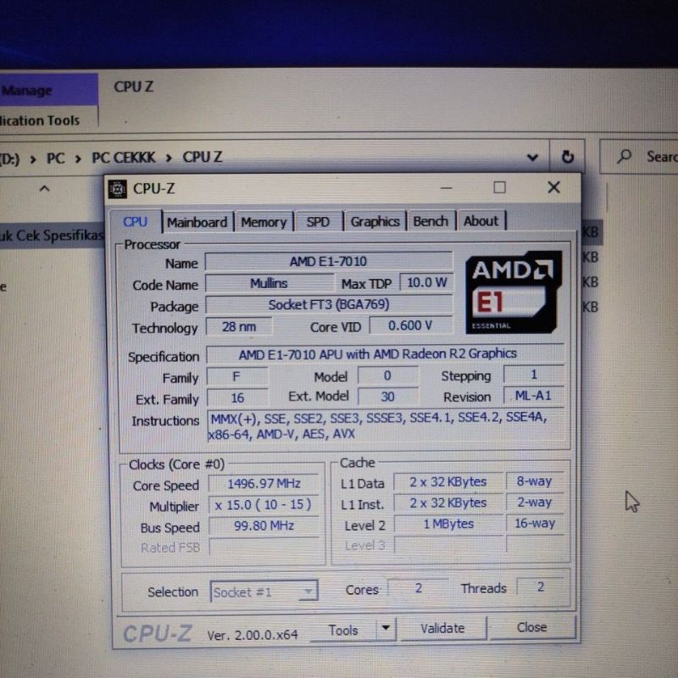Collapse the Explorer navigation pane up arrow
The image size is (678, 678).
coord(45,188)
